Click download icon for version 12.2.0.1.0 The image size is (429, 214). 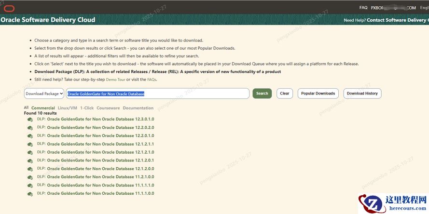30,136
